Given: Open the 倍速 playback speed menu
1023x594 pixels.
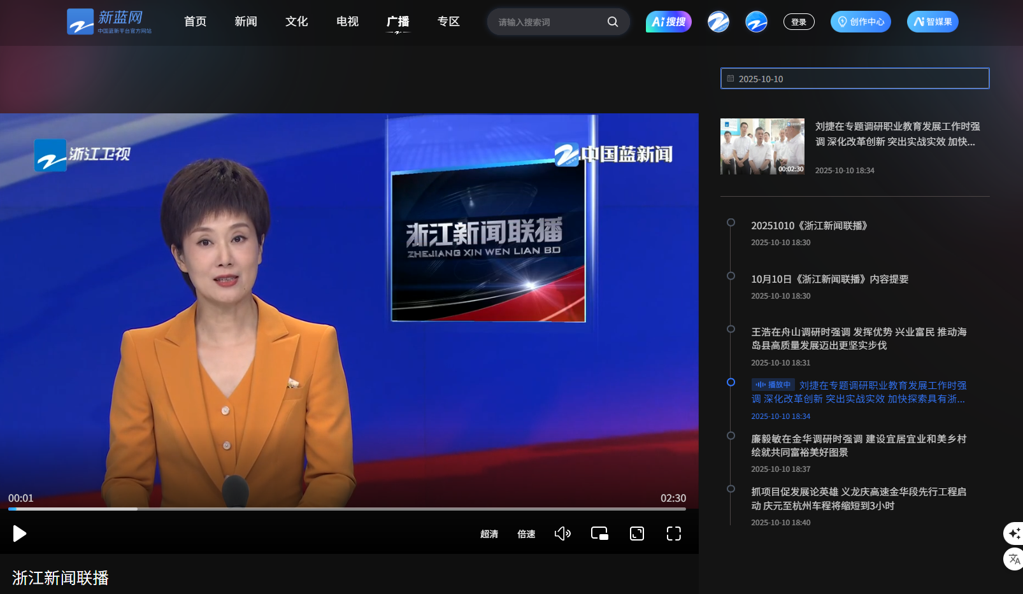Looking at the screenshot, I should (526, 534).
